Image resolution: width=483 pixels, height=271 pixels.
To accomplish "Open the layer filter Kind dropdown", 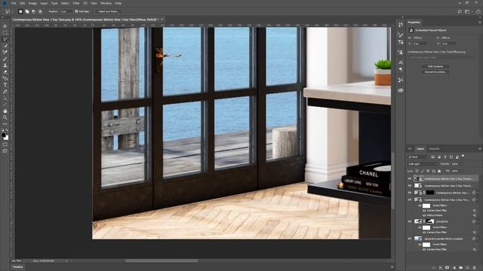I will (418, 157).
